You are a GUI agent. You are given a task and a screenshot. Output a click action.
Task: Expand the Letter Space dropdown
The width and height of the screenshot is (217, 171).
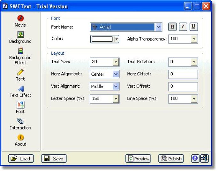[116, 99]
